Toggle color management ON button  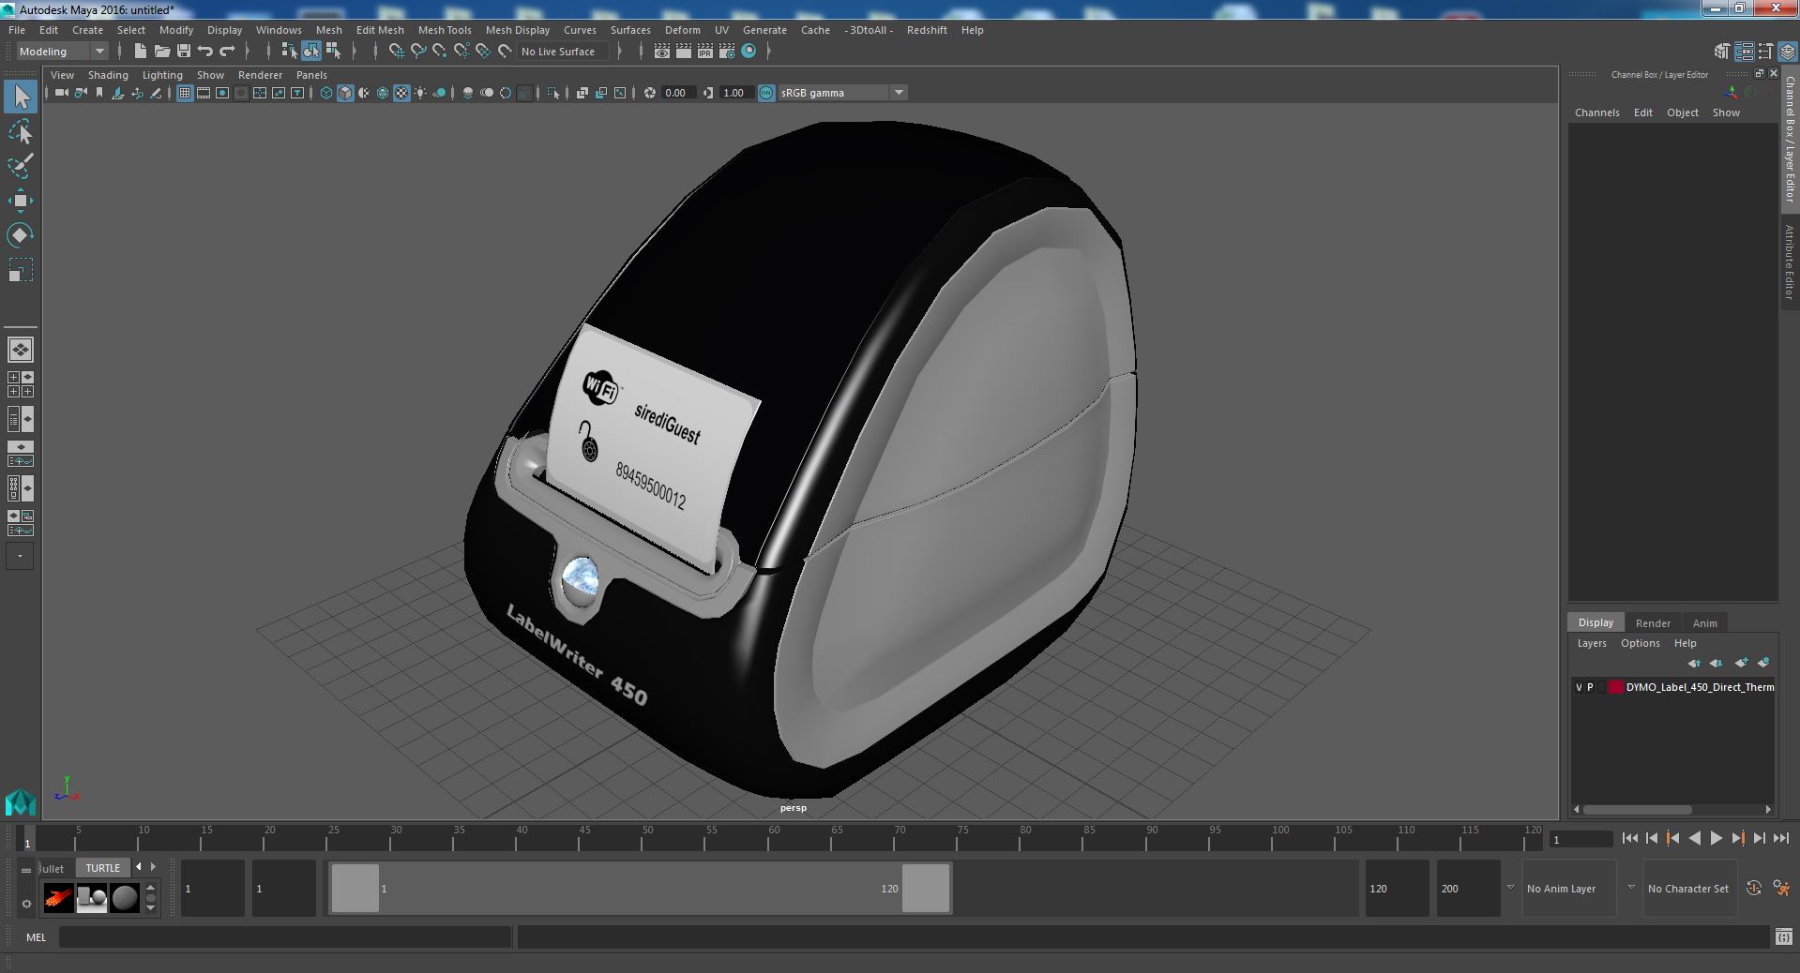click(x=766, y=93)
